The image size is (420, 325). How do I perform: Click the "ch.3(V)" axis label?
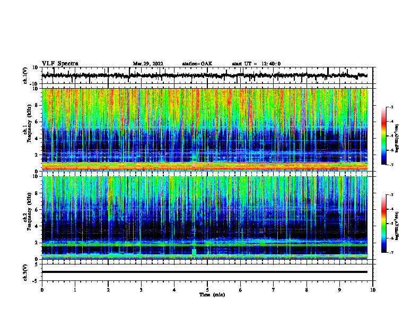coord(25,272)
